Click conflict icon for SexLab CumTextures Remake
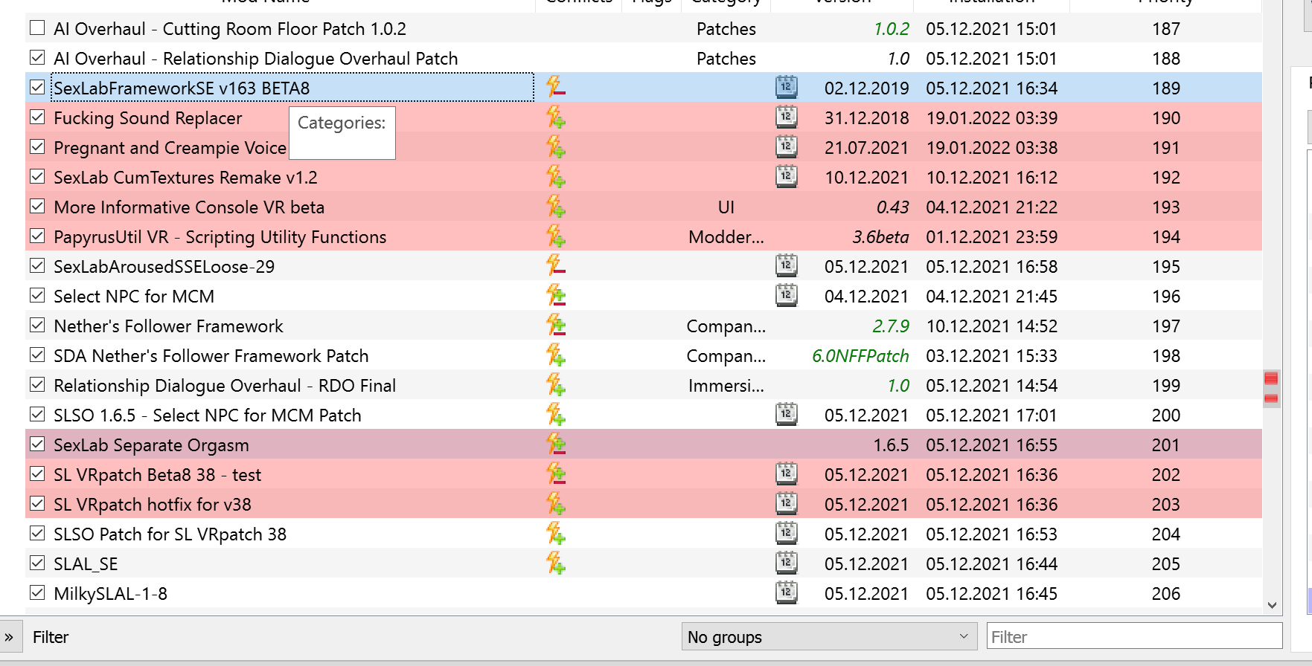Viewport: 1312px width, 666px height. [x=555, y=177]
